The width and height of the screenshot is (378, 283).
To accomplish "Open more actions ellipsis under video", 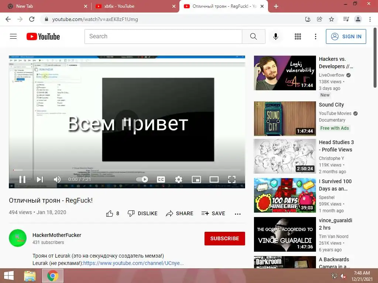I will pos(238,214).
